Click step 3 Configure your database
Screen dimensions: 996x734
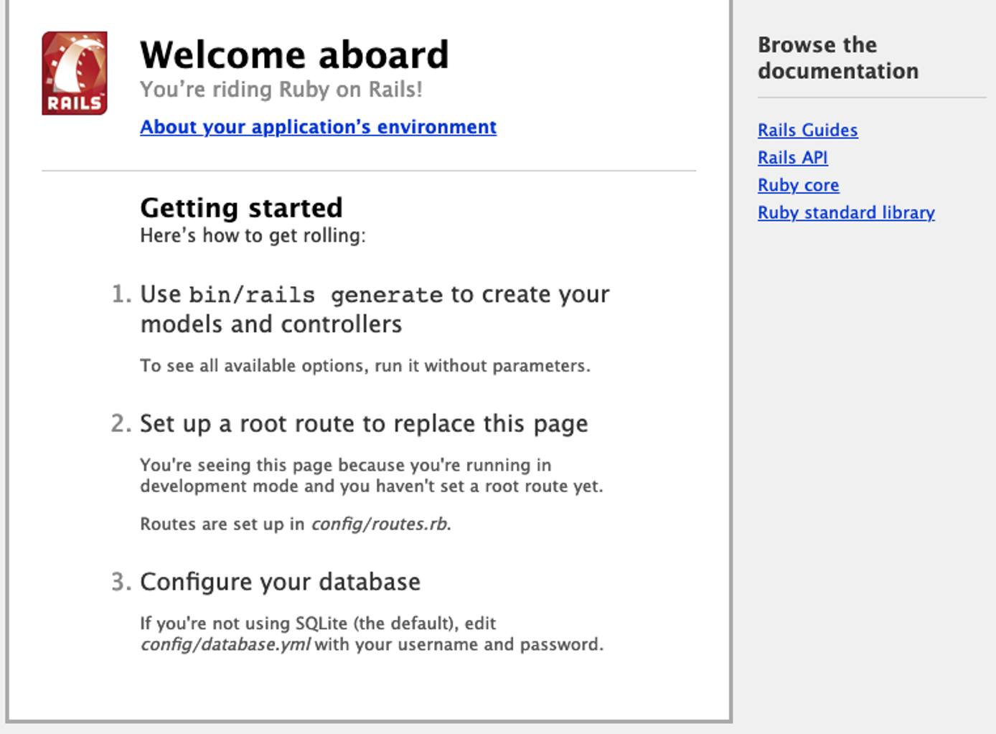click(281, 582)
